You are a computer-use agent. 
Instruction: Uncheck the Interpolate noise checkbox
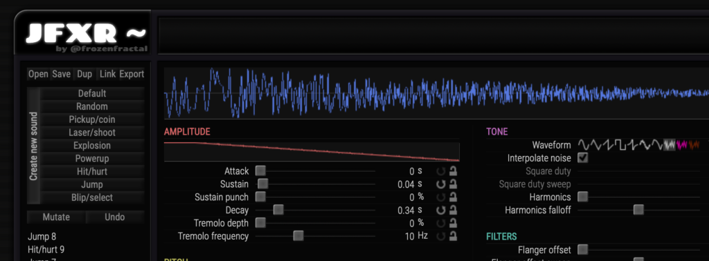coord(583,157)
